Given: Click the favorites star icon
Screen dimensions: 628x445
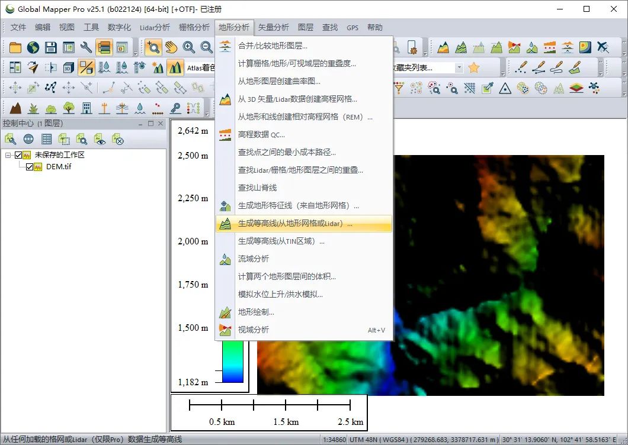Looking at the screenshot, I should [474, 67].
